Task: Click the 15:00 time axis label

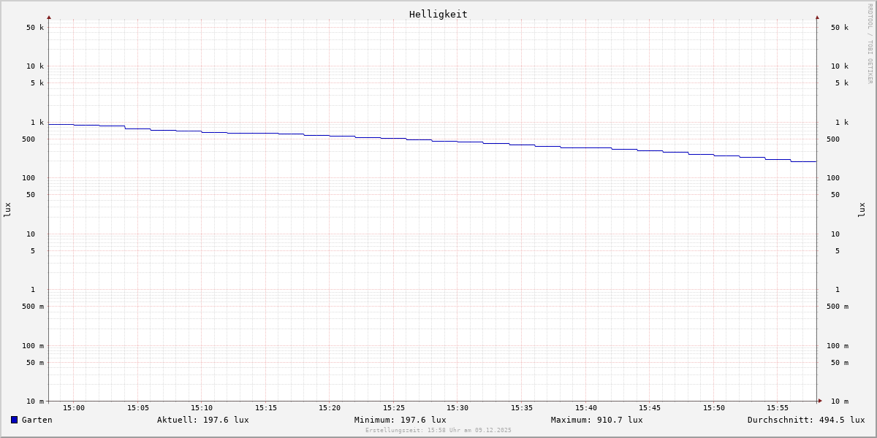Action: click(x=73, y=408)
